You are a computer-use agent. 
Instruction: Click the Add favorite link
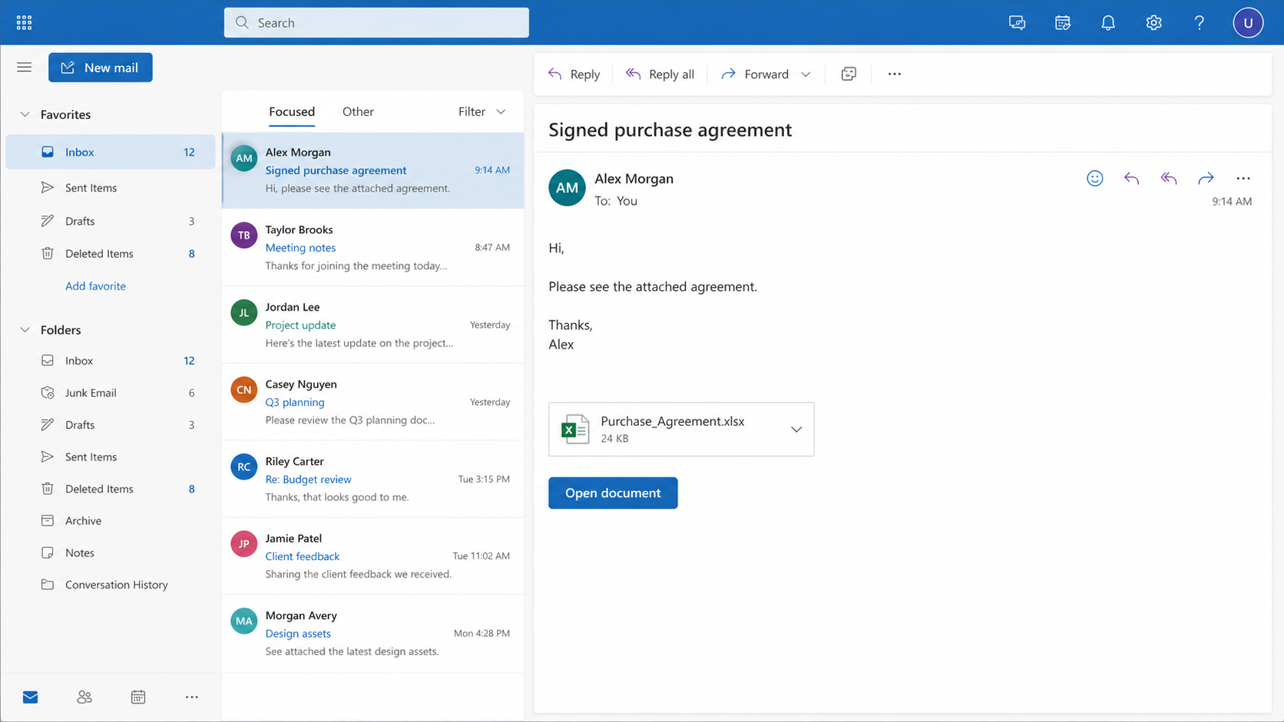pos(95,285)
